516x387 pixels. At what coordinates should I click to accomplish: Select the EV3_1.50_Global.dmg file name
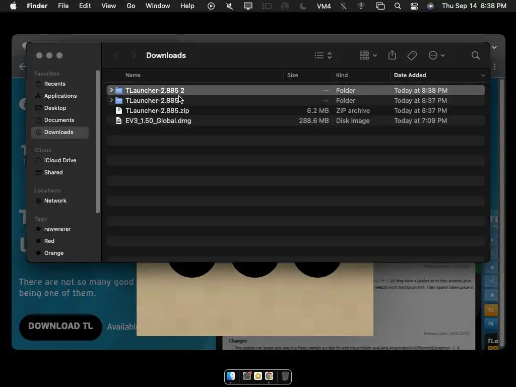tap(158, 121)
